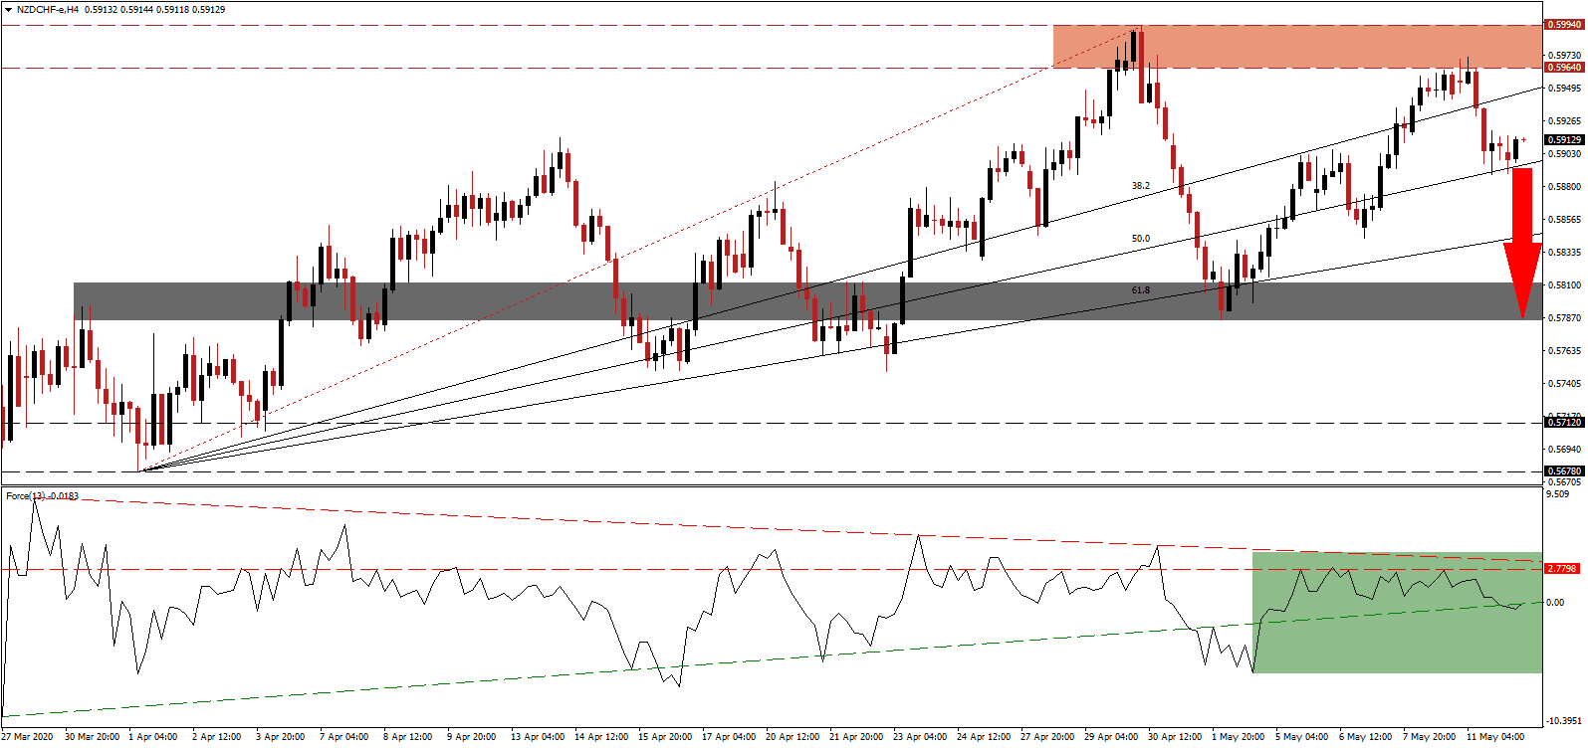Click the 0.59265 price axis value
The width and height of the screenshot is (1588, 748).
[1566, 121]
